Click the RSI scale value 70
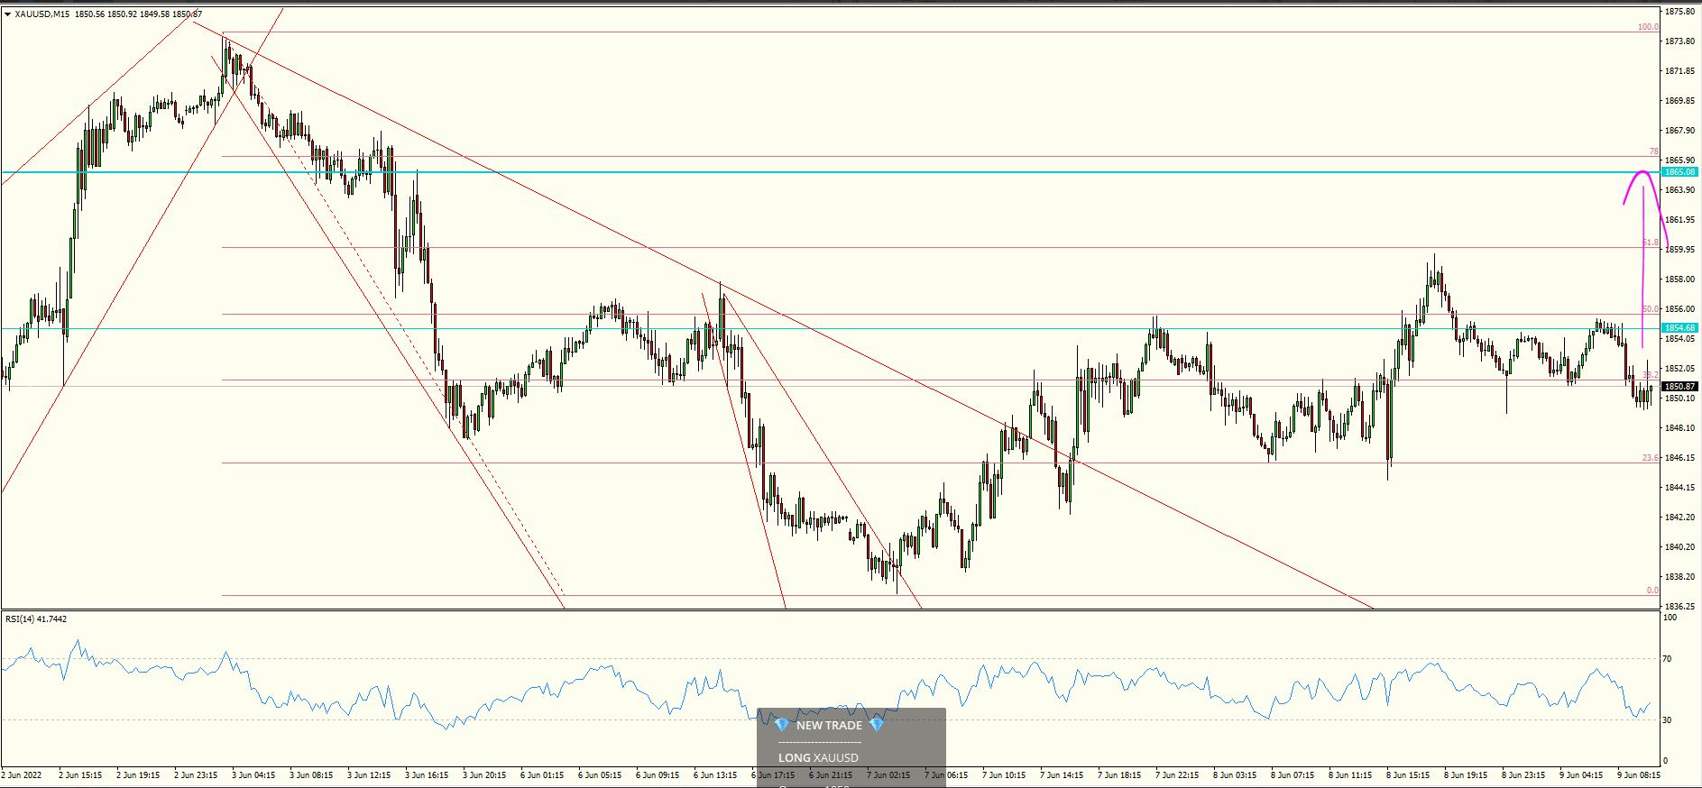Image resolution: width=1702 pixels, height=788 pixels. (x=1668, y=659)
